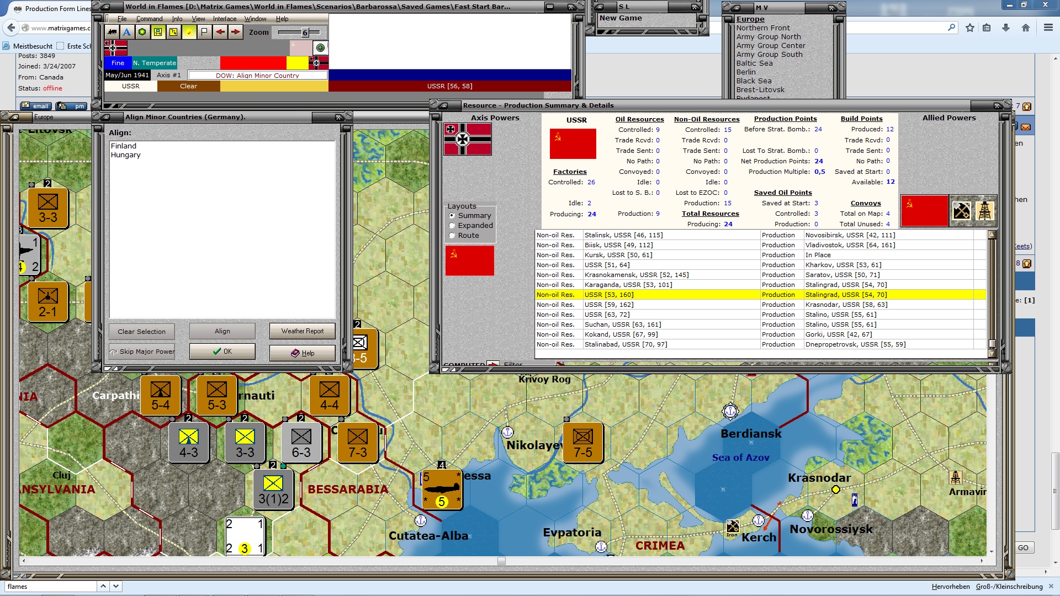Click the oil derrick icon under Allied Powers
Viewport: 1060px width, 596px height.
[985, 210]
